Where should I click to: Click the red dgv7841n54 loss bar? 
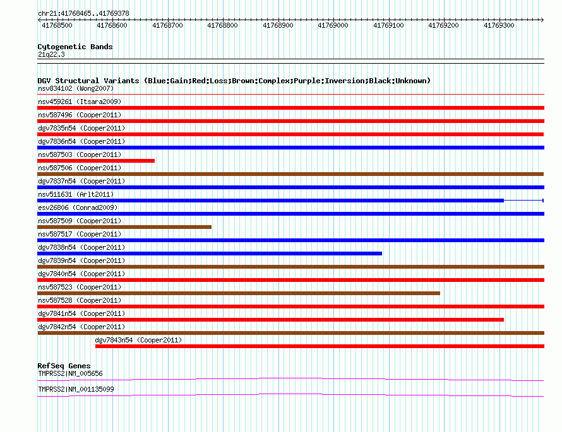pos(271,320)
